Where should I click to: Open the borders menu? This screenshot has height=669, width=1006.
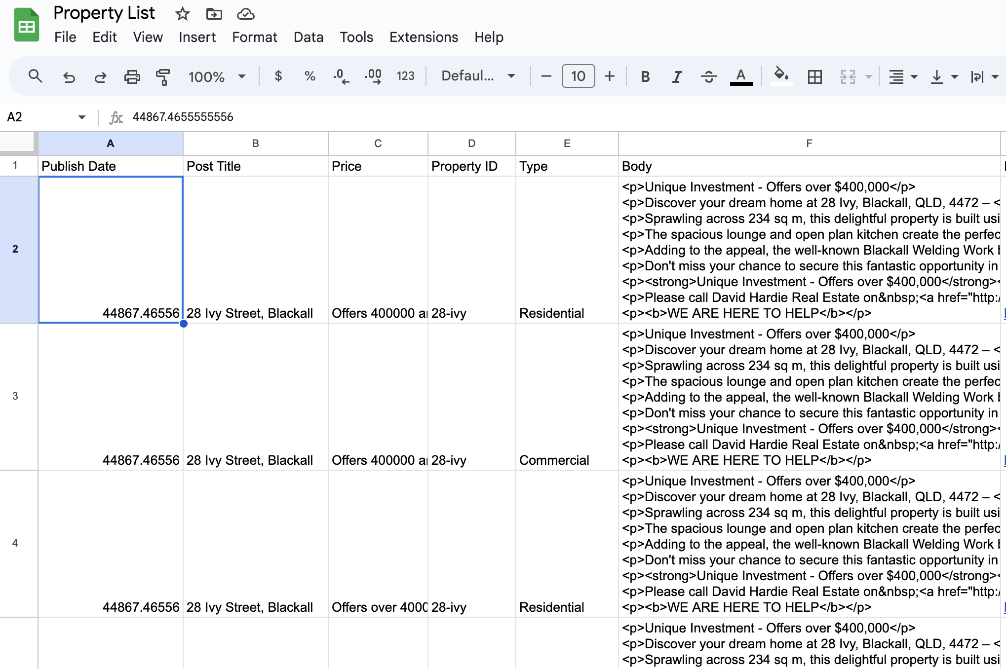(814, 76)
